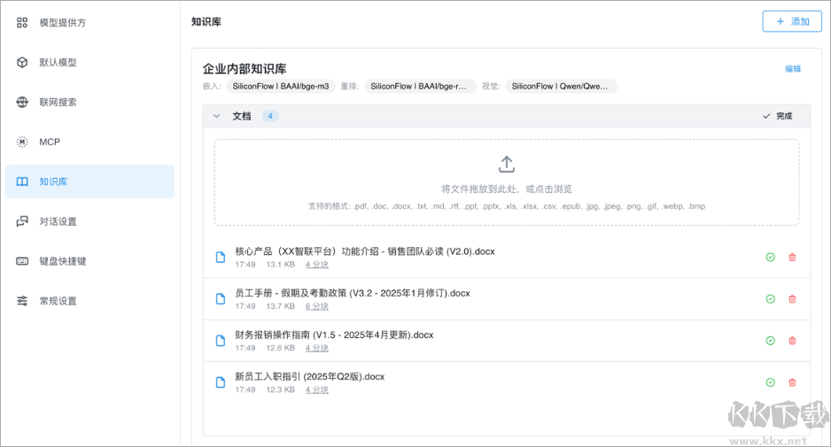Click the 默认模型 cube icon

(22, 63)
